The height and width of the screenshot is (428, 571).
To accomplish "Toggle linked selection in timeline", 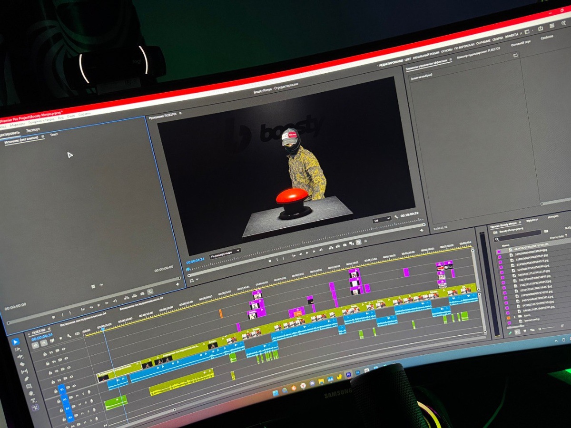I will [52, 340].
